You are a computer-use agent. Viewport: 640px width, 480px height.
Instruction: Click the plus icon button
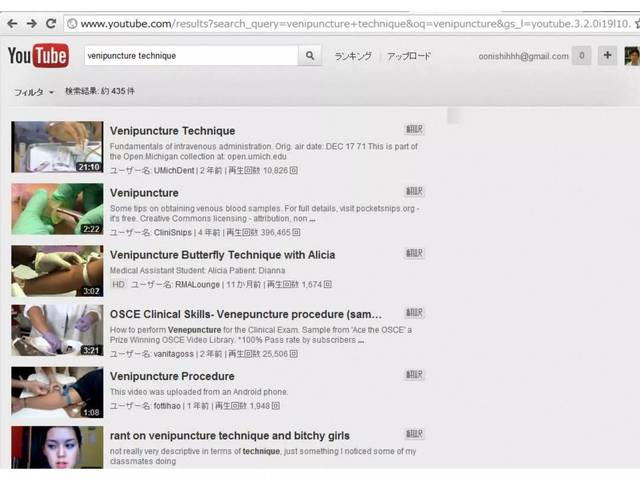pyautogui.click(x=607, y=56)
